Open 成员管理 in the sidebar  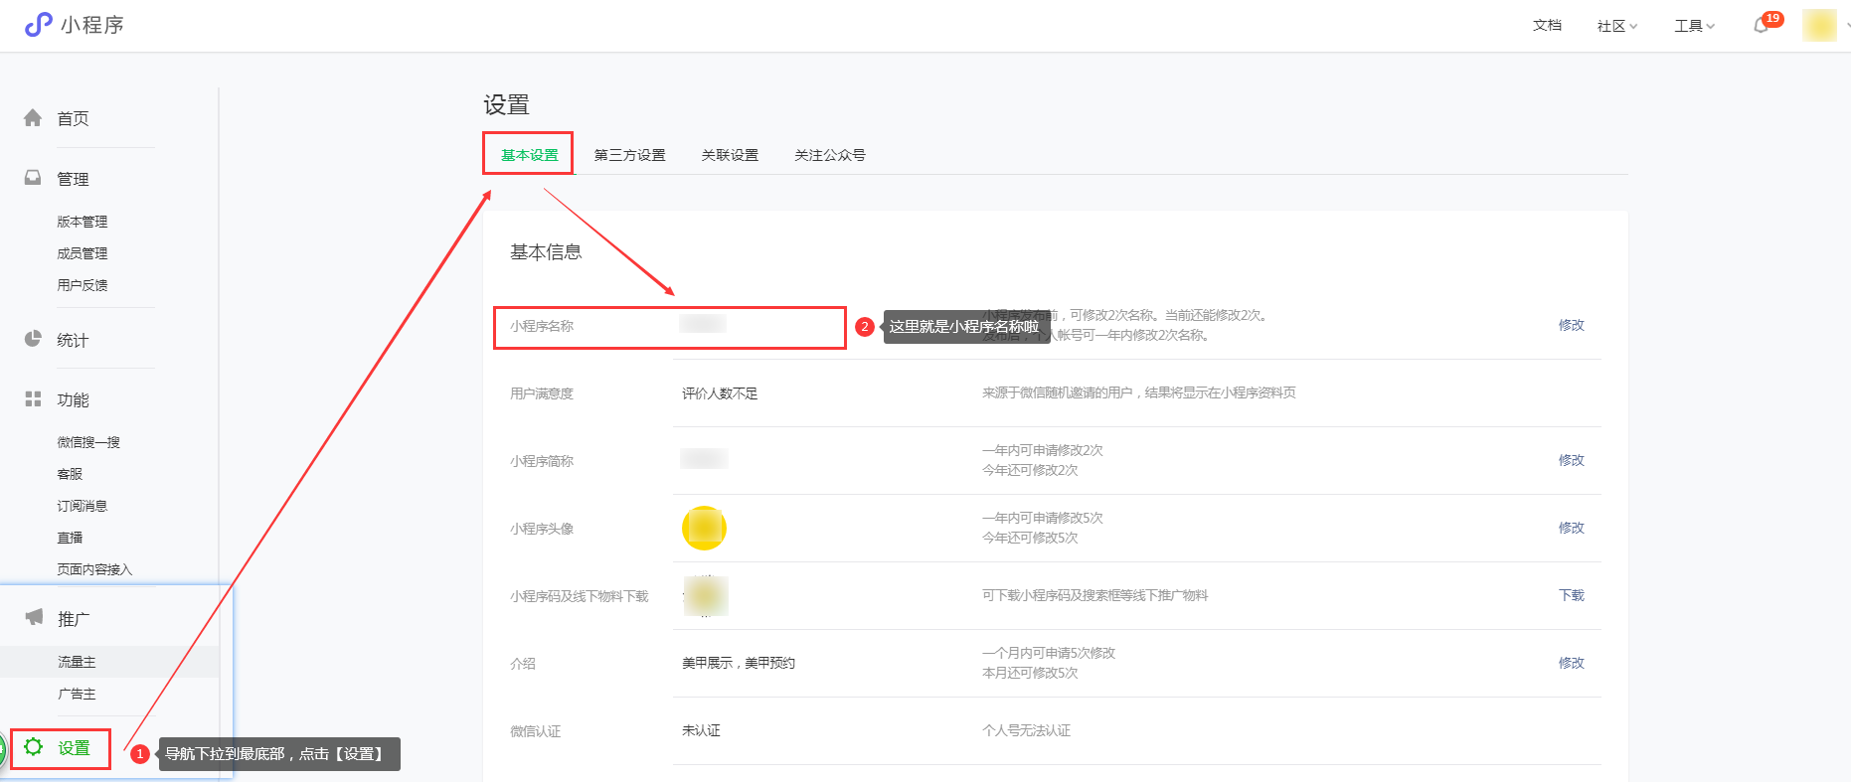point(83,253)
